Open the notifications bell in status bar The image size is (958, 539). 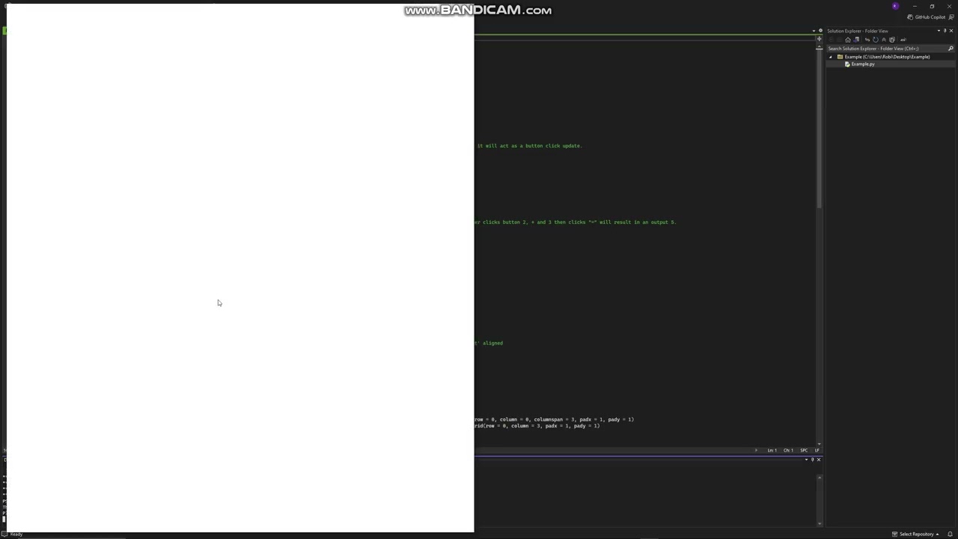coord(950,534)
